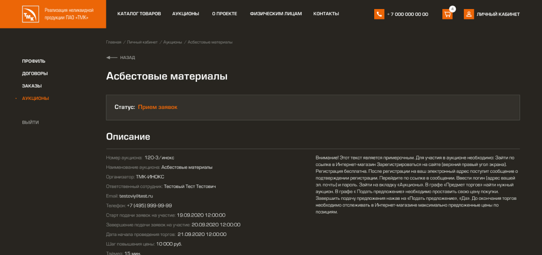Click Личный кабинет link in header

498,14
